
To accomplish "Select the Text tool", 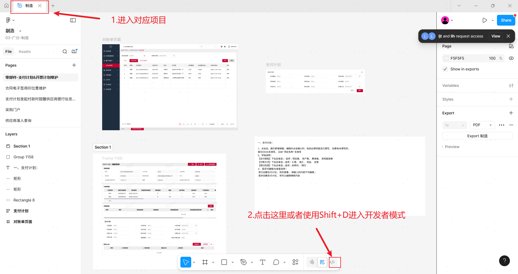I will [x=263, y=262].
